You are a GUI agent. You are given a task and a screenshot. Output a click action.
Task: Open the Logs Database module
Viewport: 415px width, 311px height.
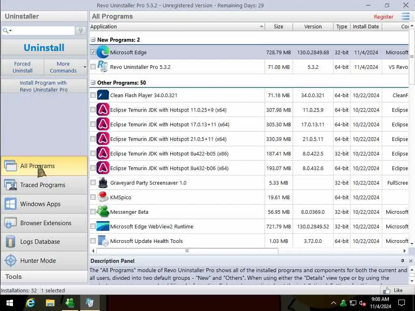pos(44,242)
